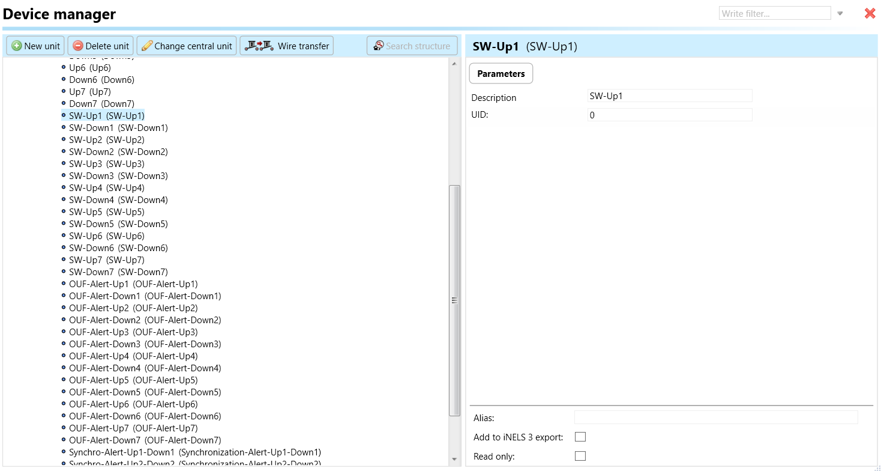Click the Write filter input field
Image resolution: width=881 pixels, height=471 pixels.
coord(774,13)
